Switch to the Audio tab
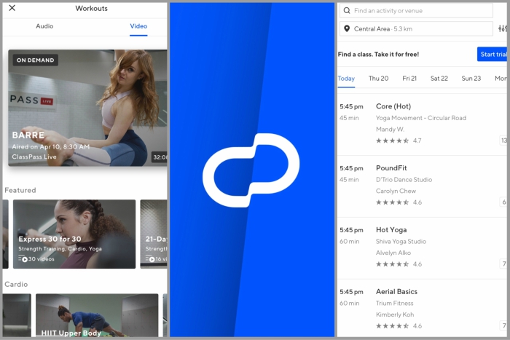Viewport: 510px width, 340px height. tap(44, 25)
